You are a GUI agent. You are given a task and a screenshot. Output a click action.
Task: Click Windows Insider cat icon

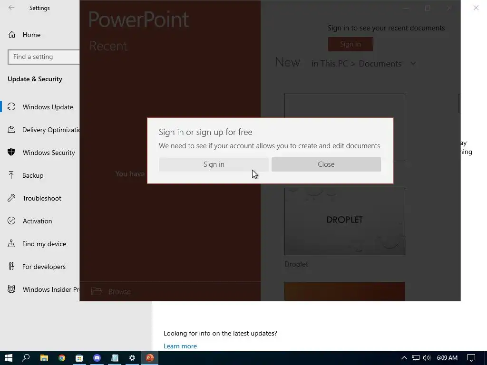point(11,289)
